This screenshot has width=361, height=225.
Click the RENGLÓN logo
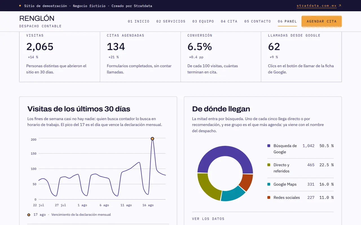[37, 19]
